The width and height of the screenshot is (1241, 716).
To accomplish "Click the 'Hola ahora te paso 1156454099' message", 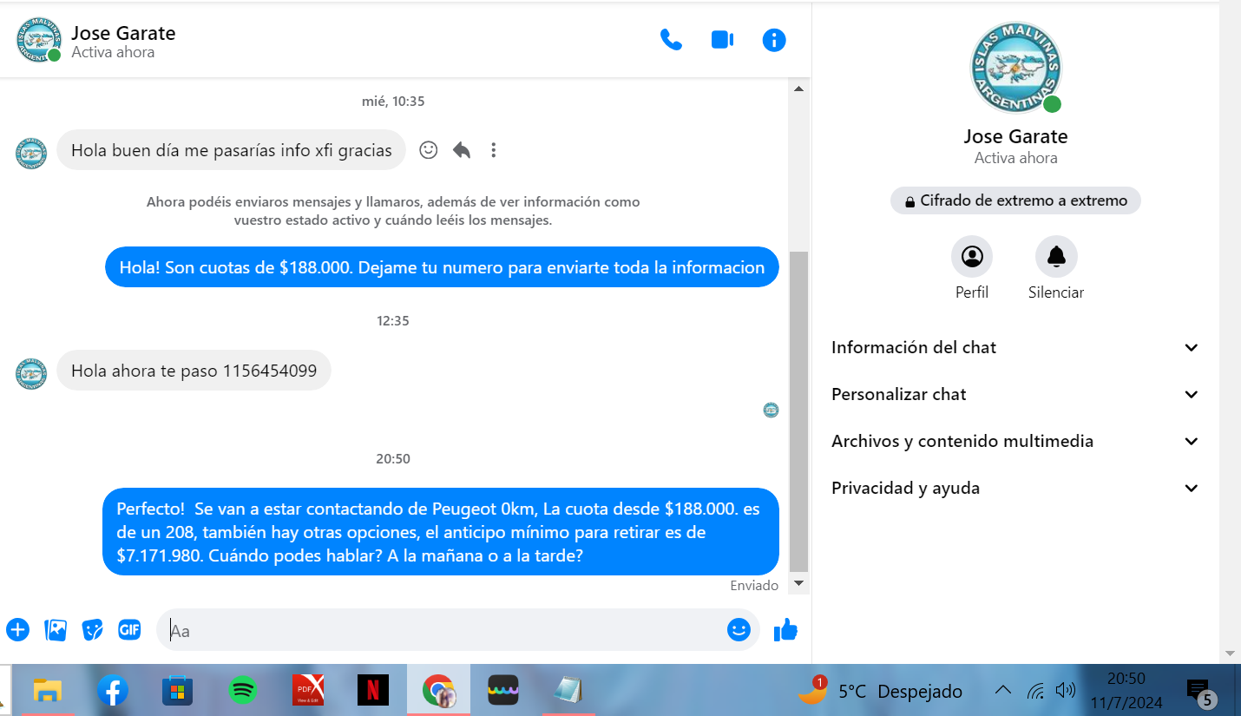I will 194,371.
